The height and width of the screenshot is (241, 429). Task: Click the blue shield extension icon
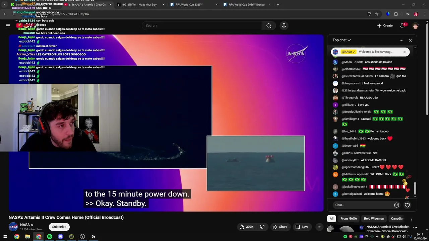388,14
